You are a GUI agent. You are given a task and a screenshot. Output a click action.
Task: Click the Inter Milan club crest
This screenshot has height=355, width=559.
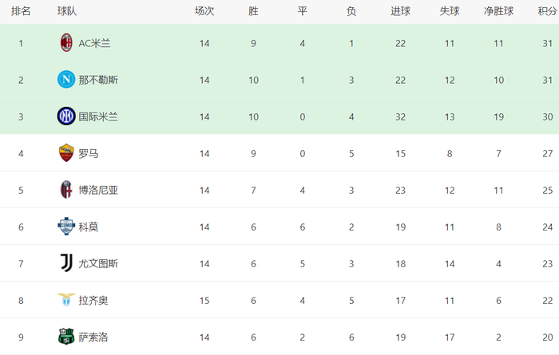pos(66,116)
